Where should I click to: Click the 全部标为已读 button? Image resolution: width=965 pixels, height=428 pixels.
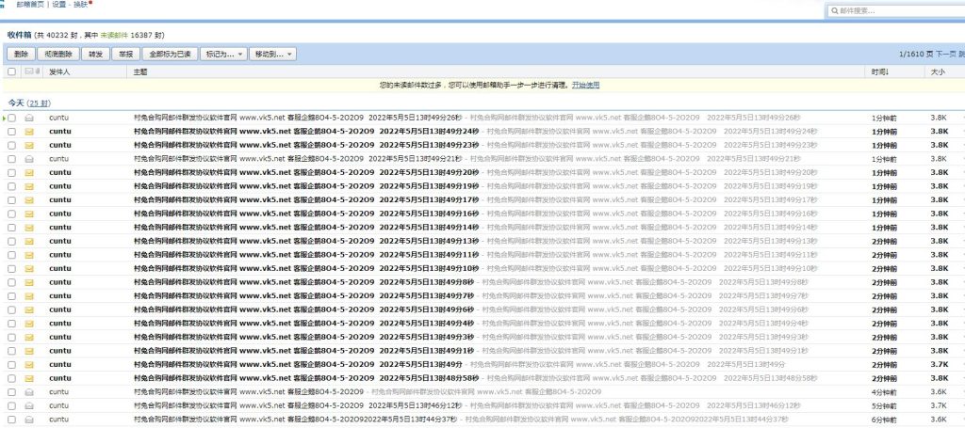coord(170,54)
